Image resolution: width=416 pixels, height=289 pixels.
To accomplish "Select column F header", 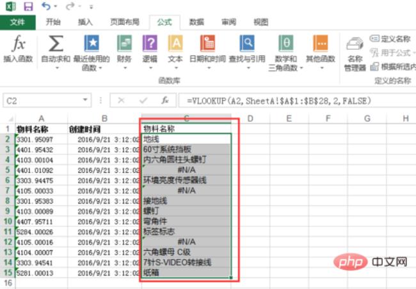I will pos(328,119).
